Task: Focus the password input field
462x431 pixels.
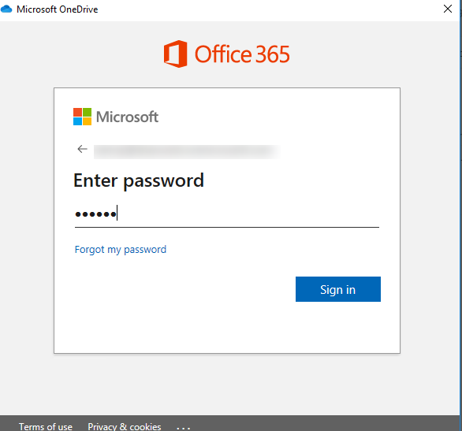Action: [x=227, y=214]
